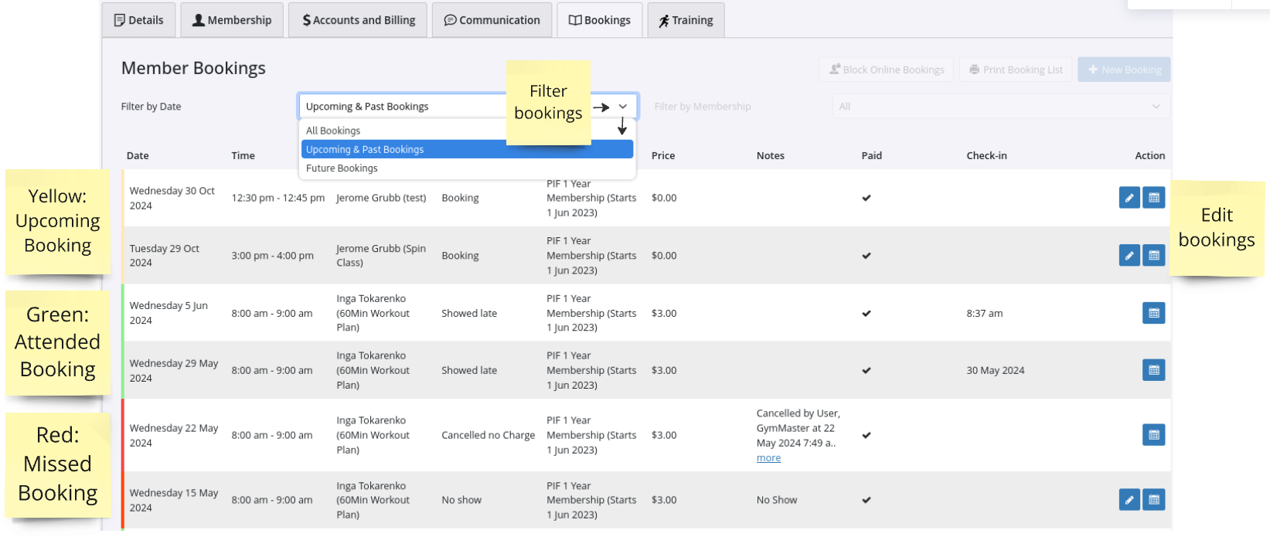Click calendar icon for Wednesday 15 May booking
The image size is (1270, 537).
click(x=1153, y=500)
